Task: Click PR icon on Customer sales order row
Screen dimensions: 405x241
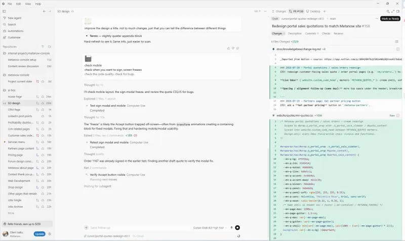Action: pos(37,135)
